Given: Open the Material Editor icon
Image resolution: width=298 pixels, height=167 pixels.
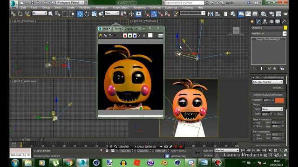Looking at the screenshot, I should 263,14.
